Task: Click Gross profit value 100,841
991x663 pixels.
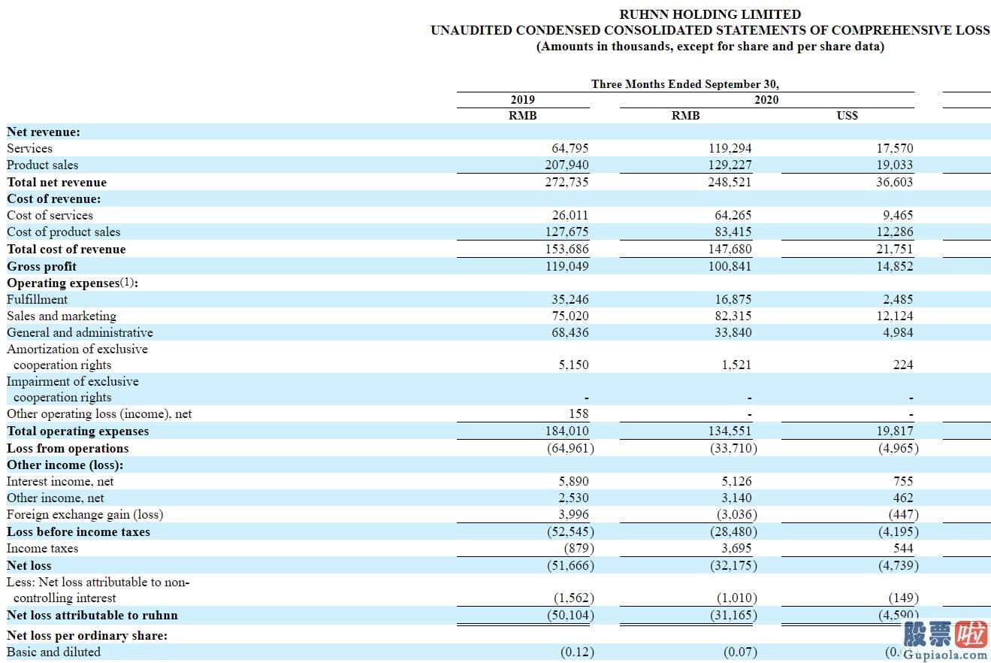Action: (729, 267)
